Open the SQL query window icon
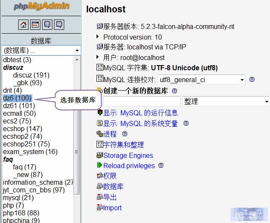The width and height of the screenshot is (270, 223). click(x=35, y=25)
